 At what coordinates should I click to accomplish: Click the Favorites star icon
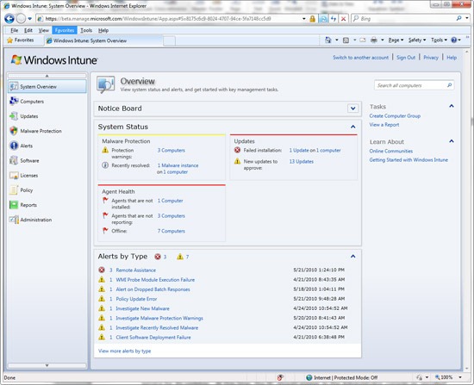click(x=10, y=40)
